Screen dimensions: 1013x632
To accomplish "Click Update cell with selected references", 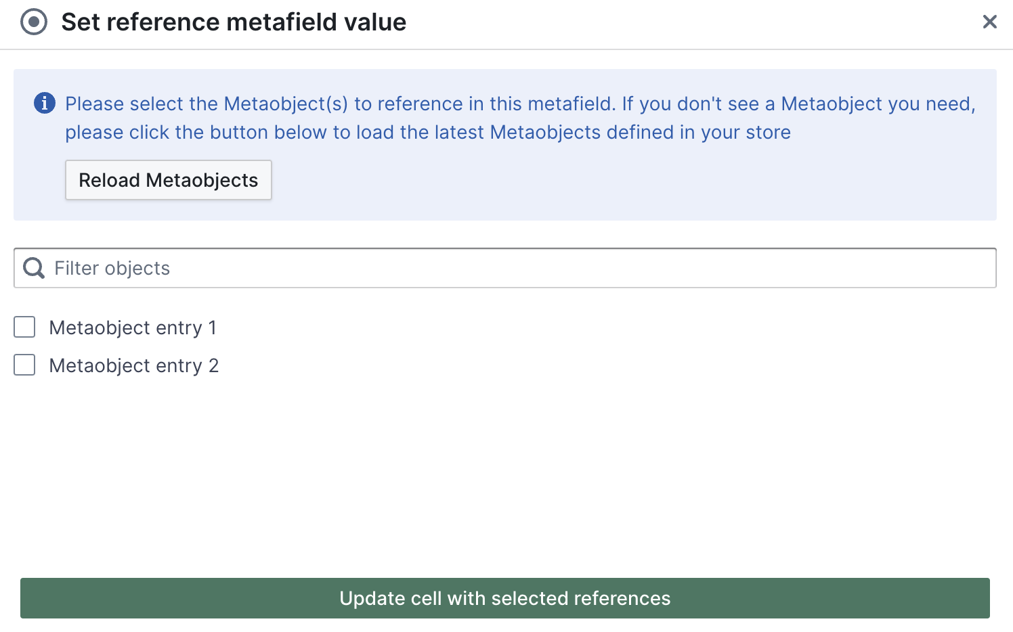I will pos(505,598).
